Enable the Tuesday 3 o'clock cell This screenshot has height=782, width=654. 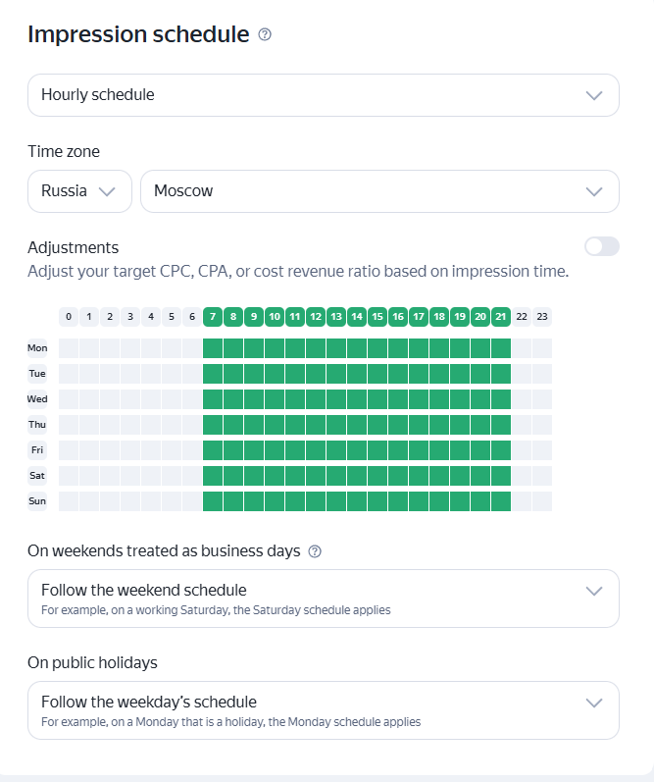click(x=130, y=374)
